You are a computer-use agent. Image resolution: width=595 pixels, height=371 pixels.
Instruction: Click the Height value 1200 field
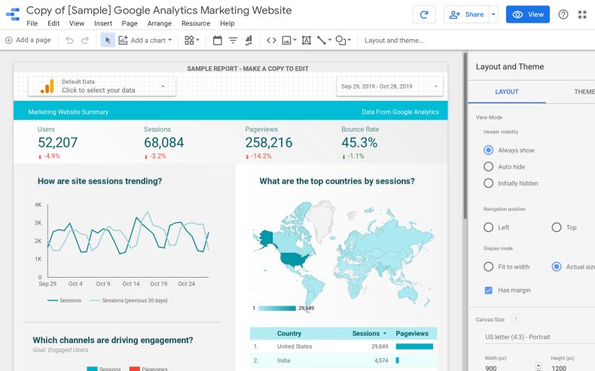point(559,368)
